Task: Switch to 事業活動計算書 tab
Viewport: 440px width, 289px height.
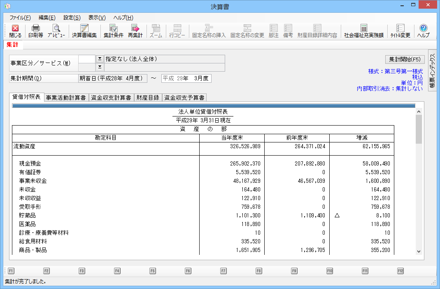Action: 66,98
